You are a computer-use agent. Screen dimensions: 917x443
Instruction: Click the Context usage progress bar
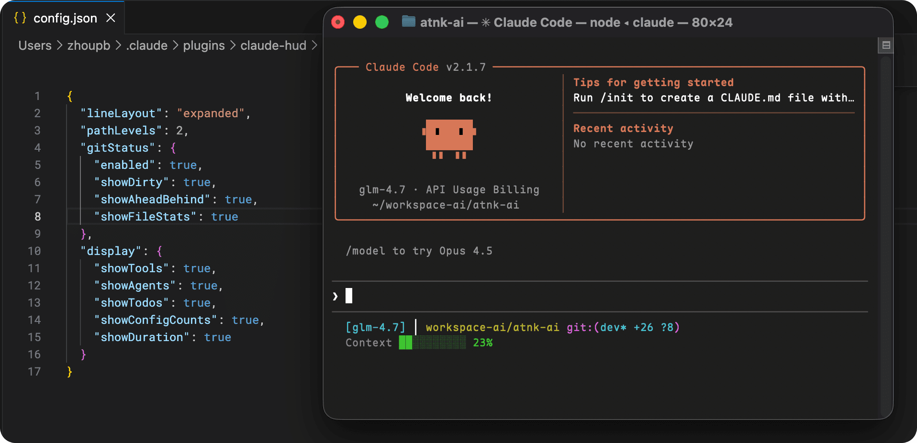432,343
